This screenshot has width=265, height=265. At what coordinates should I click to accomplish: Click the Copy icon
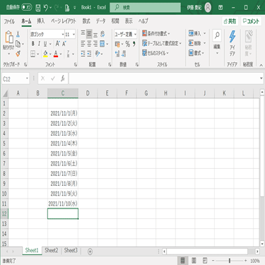(18, 44)
